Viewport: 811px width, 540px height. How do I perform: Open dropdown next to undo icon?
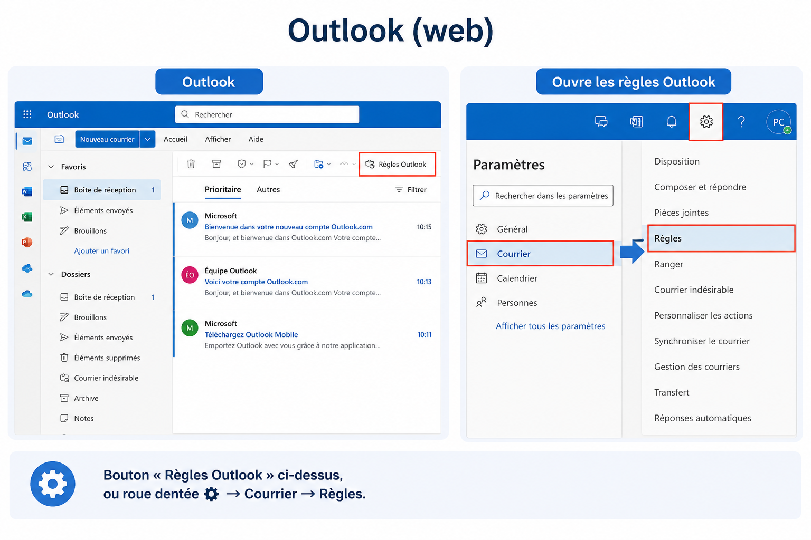click(x=354, y=164)
